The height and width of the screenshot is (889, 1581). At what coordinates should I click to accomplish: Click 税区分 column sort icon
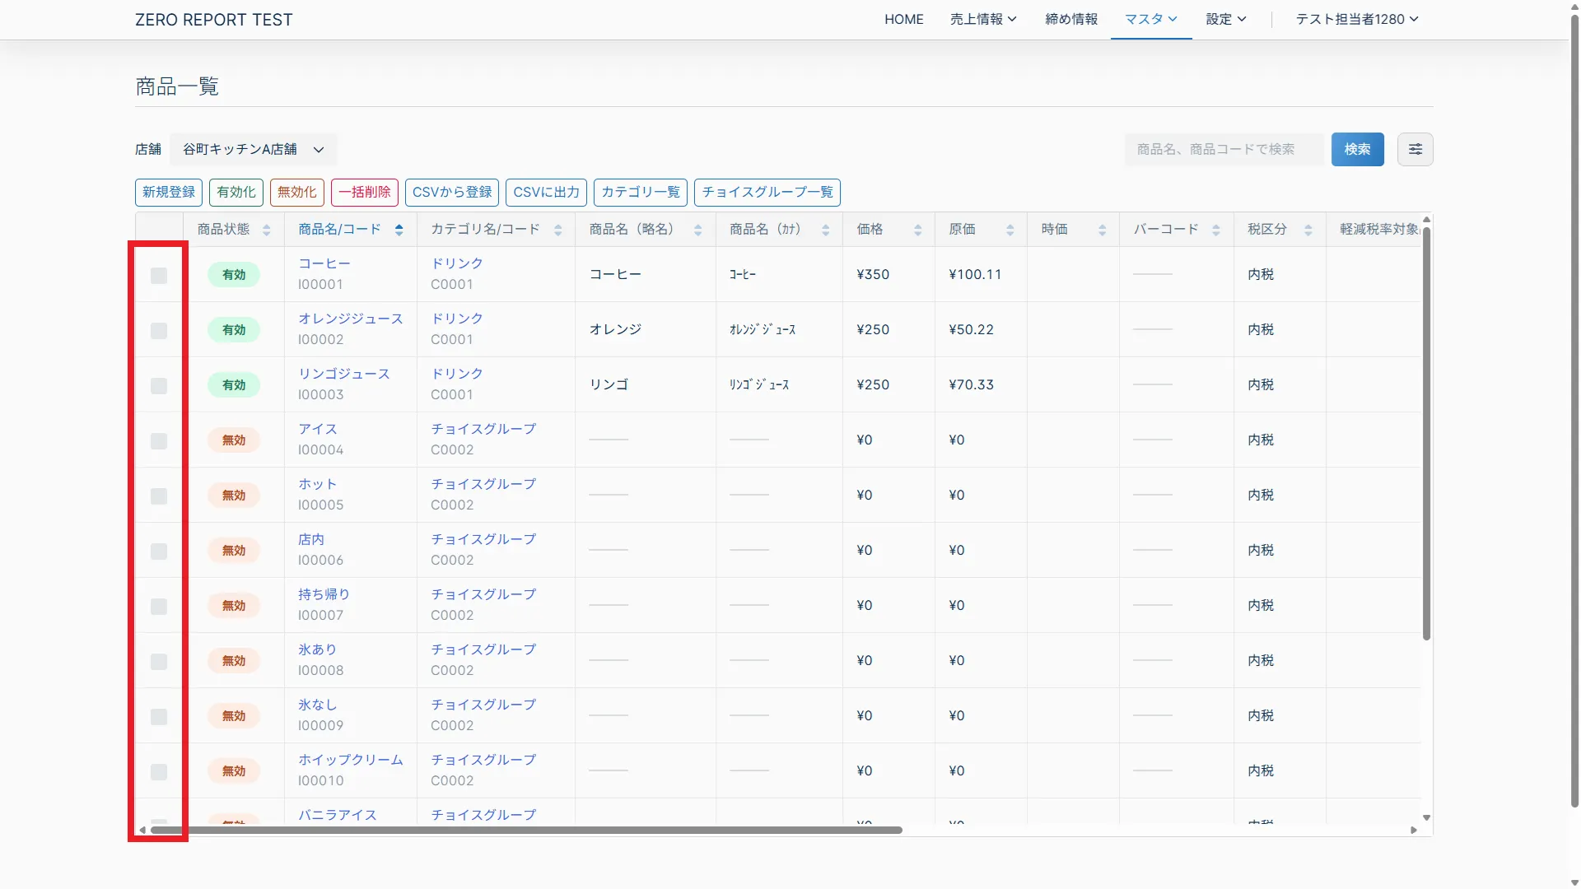pos(1308,230)
